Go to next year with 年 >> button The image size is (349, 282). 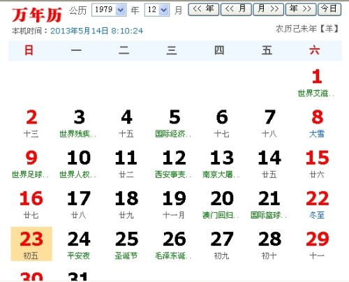pos(301,9)
